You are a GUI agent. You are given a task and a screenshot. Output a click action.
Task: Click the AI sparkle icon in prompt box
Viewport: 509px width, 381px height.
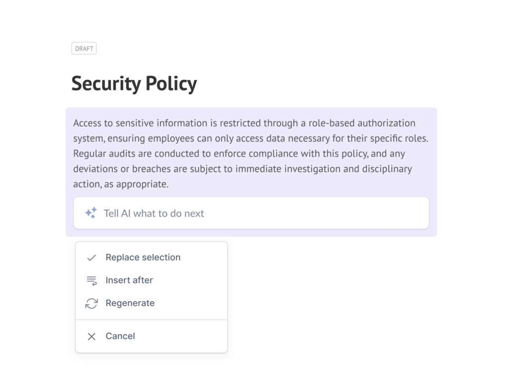click(91, 213)
